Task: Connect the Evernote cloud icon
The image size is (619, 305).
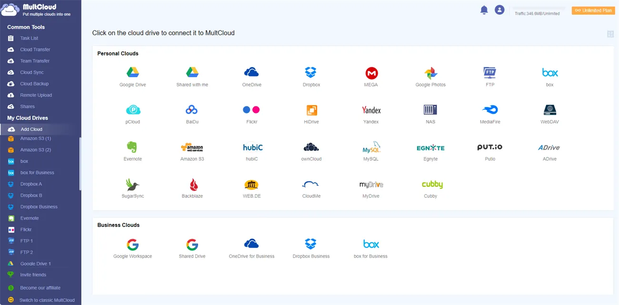Action: click(x=132, y=148)
